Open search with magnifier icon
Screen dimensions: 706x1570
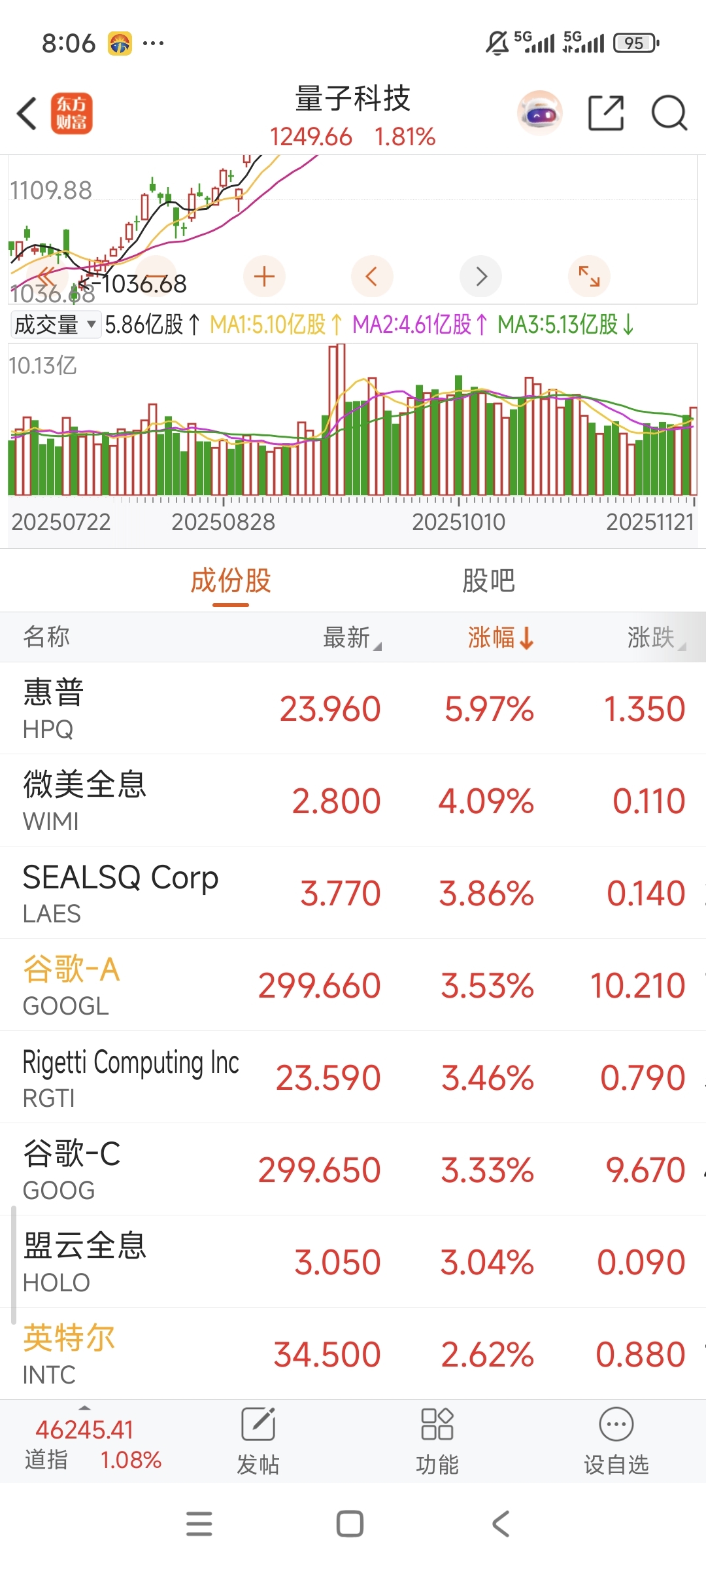tap(669, 114)
